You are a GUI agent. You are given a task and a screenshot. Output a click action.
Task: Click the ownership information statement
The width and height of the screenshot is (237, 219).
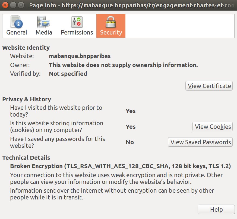coord(123,65)
